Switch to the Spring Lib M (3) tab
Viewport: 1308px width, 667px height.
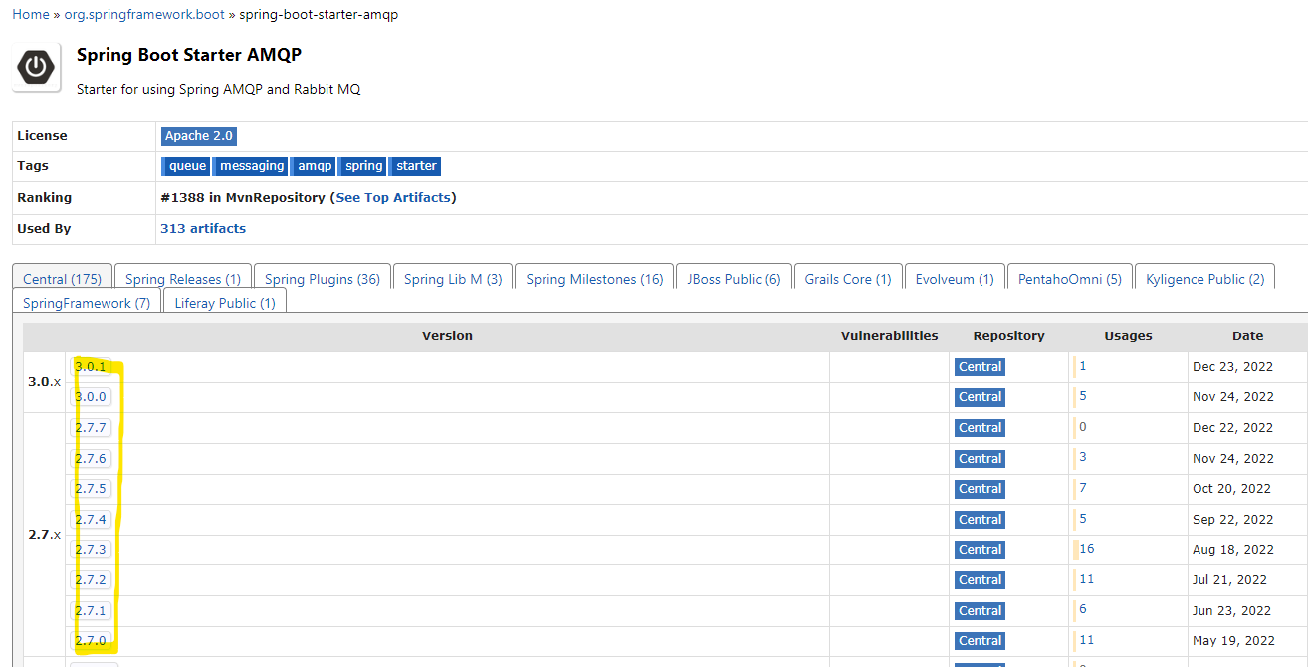coord(453,279)
